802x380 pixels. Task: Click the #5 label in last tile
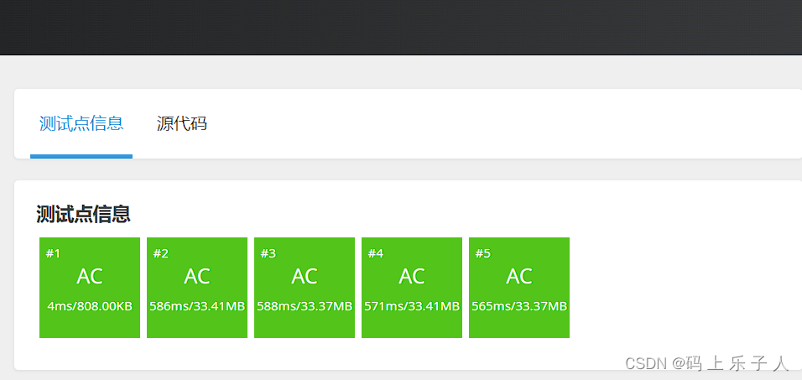click(482, 253)
